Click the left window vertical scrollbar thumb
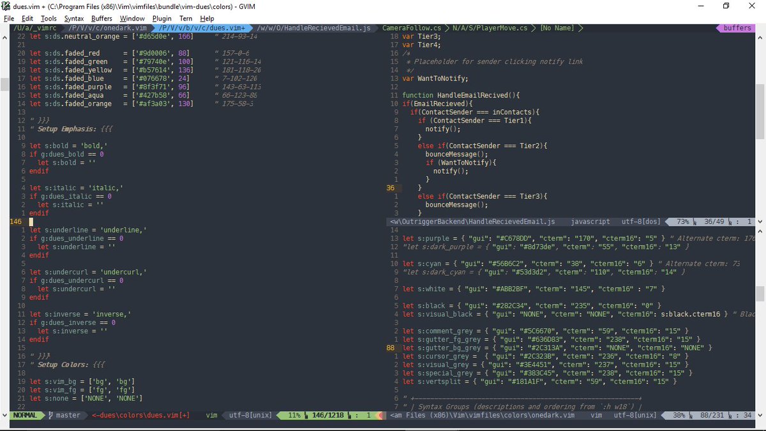Image resolution: width=766 pixels, height=431 pixels. pyautogui.click(x=5, y=84)
